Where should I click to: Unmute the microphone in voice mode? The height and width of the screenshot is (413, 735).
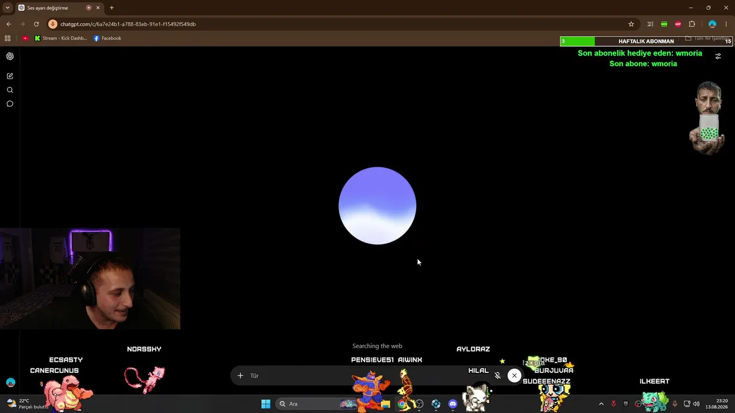coord(498,376)
